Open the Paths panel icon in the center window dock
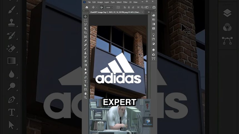This screenshot has height=134, width=239. (x=153, y=59)
